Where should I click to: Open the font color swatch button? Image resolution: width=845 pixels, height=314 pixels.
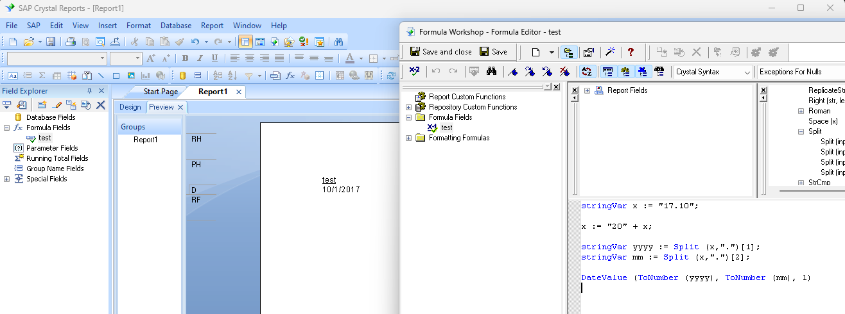pyautogui.click(x=350, y=58)
